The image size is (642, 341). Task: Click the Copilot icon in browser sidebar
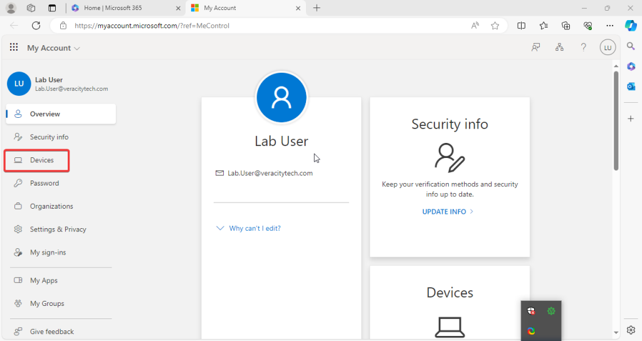(x=631, y=26)
